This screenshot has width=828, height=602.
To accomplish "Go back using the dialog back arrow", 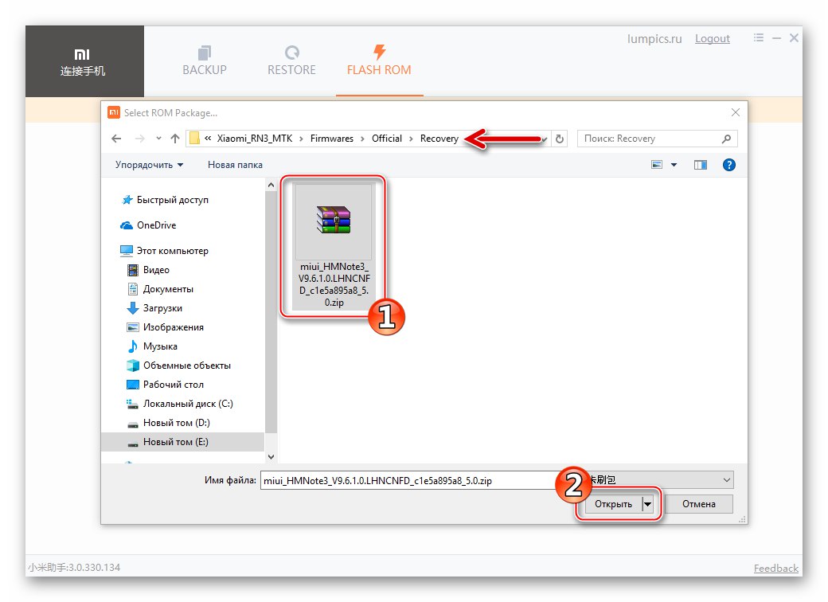I will (117, 139).
